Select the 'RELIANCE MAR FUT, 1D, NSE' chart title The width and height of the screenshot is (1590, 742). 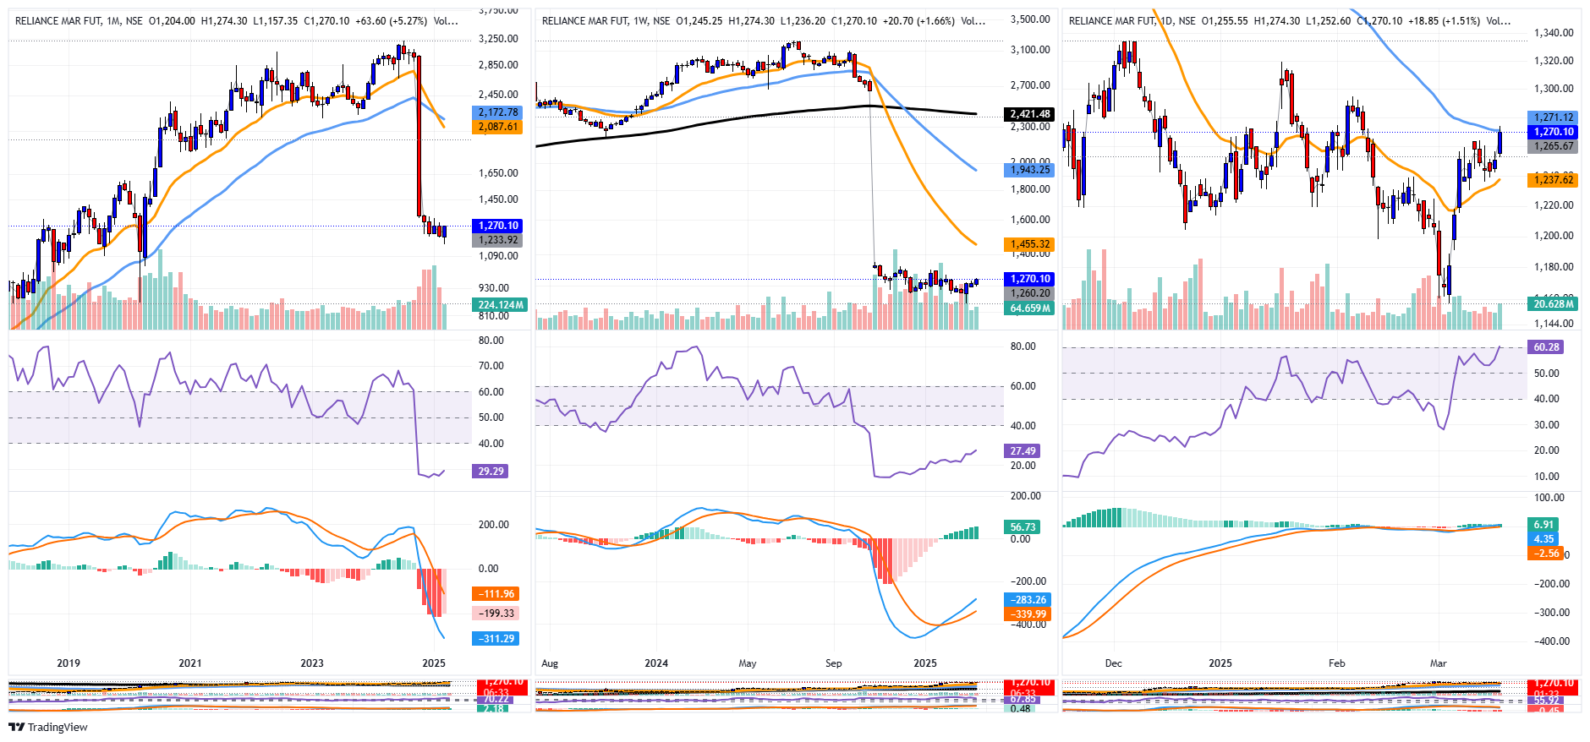tap(1132, 21)
